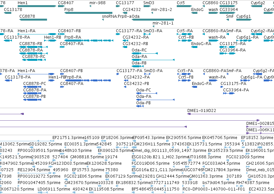Click the RC0-DP0003-140700-011-F01 EST label
This screenshot has width=274, height=194.
coord(214,189)
